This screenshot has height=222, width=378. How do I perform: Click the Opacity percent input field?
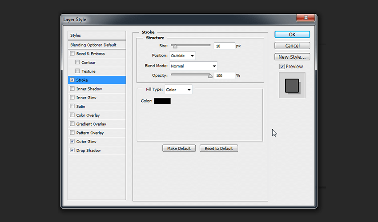[224, 75]
